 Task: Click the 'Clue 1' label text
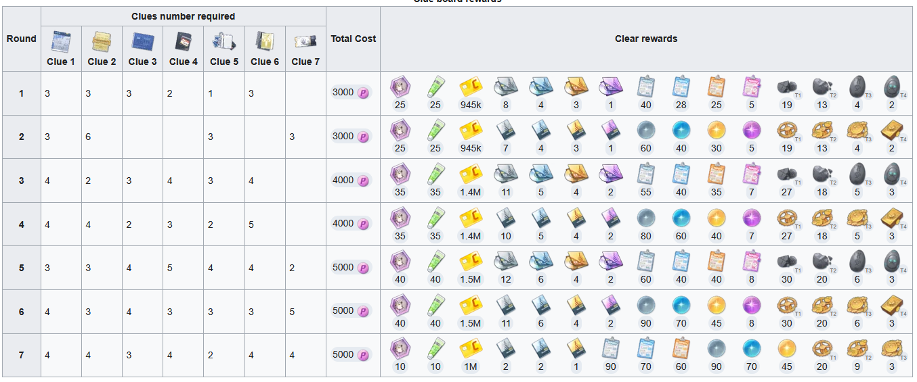click(x=61, y=62)
